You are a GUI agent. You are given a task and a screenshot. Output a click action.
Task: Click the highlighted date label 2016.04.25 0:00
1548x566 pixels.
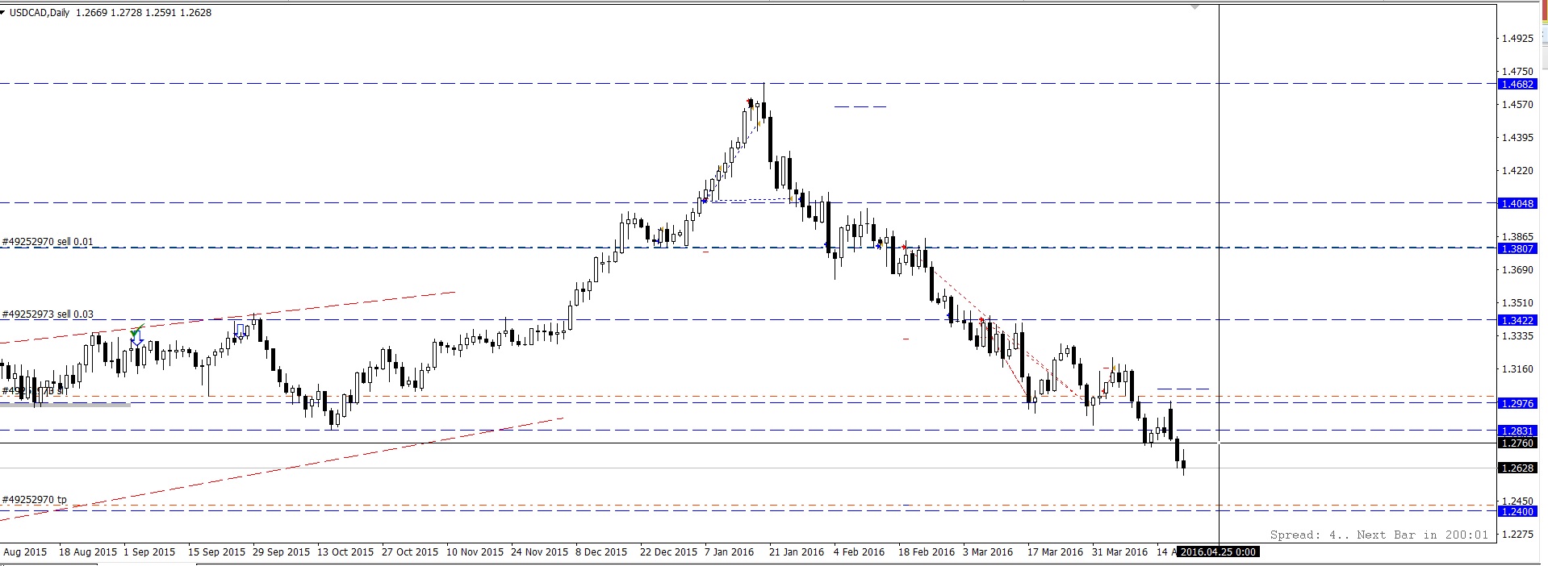tap(1218, 552)
